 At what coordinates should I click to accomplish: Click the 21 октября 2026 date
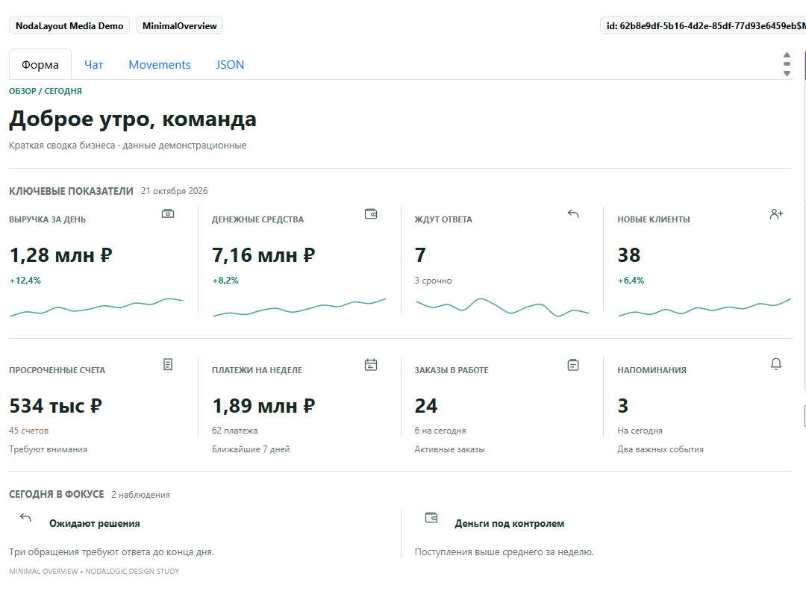pos(174,191)
